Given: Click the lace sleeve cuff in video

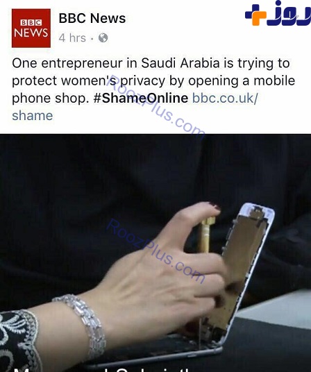Looking at the screenshot, I should tap(18, 341).
